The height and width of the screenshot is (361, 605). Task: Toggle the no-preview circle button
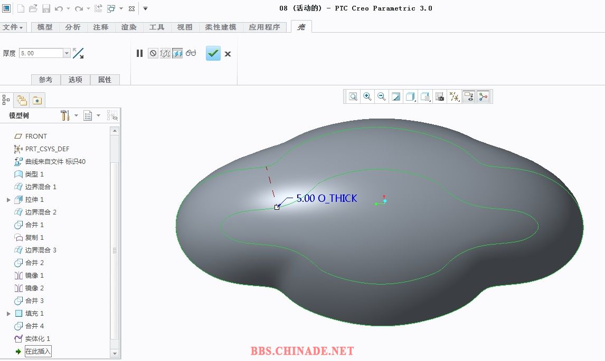tap(153, 53)
